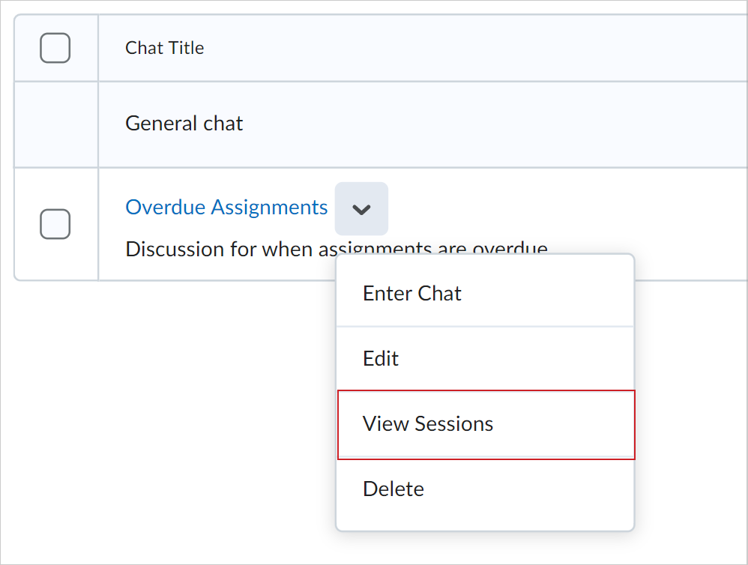
Task: Edit the Overdue Assignments chat
Action: [x=381, y=358]
